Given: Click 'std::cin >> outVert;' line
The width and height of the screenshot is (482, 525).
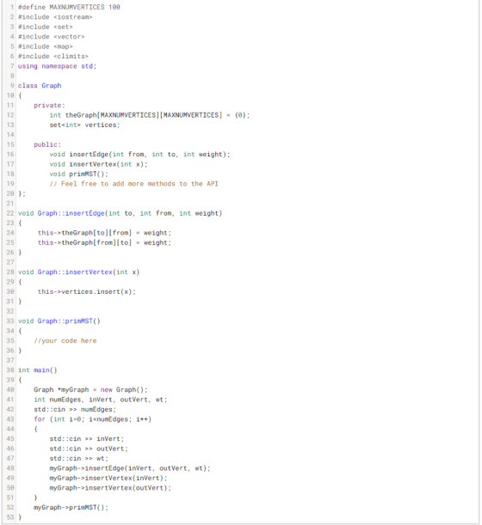Looking at the screenshot, I should pos(89,449).
